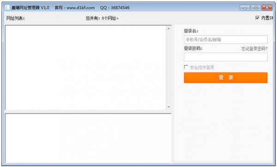Open the 忘记登录密码? link
This screenshot has height=167, width=277.
(x=254, y=49)
